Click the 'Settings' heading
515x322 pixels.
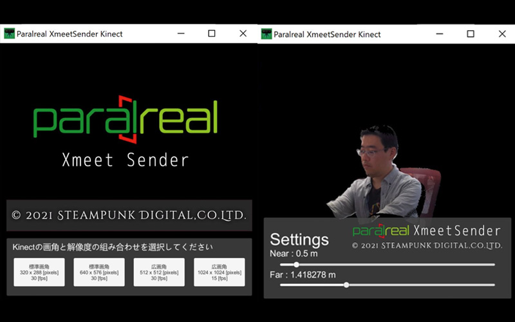click(x=299, y=240)
